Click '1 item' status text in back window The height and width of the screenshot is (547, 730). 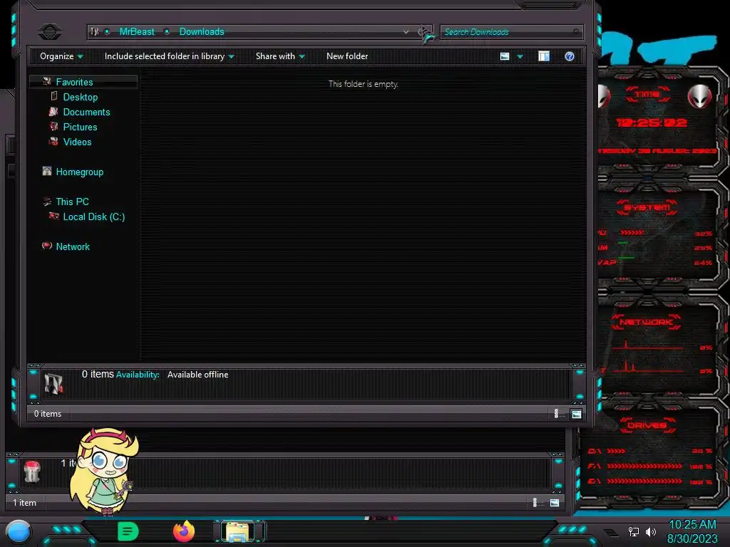click(24, 502)
